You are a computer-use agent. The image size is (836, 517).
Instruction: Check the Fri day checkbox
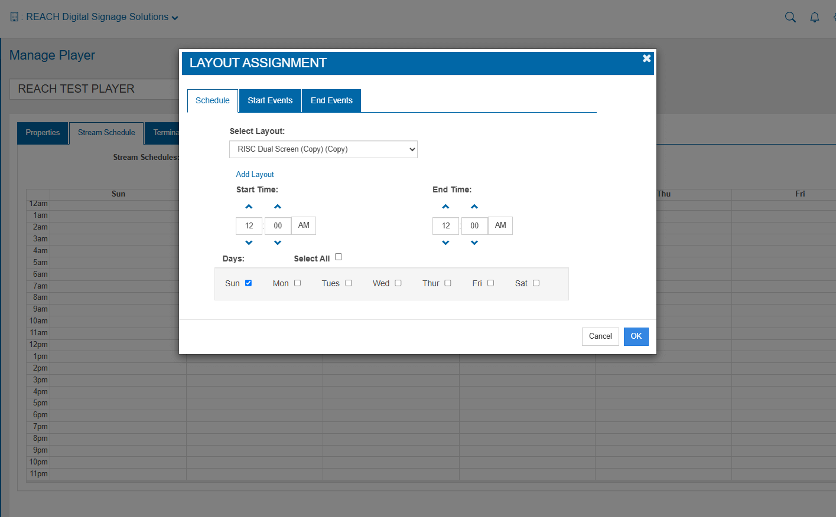pos(491,283)
